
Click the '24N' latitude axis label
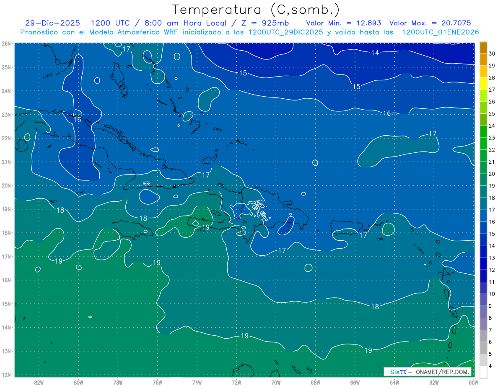click(x=6, y=91)
